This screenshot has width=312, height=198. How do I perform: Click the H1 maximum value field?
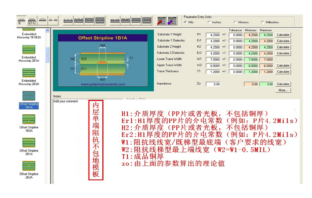click(266, 35)
